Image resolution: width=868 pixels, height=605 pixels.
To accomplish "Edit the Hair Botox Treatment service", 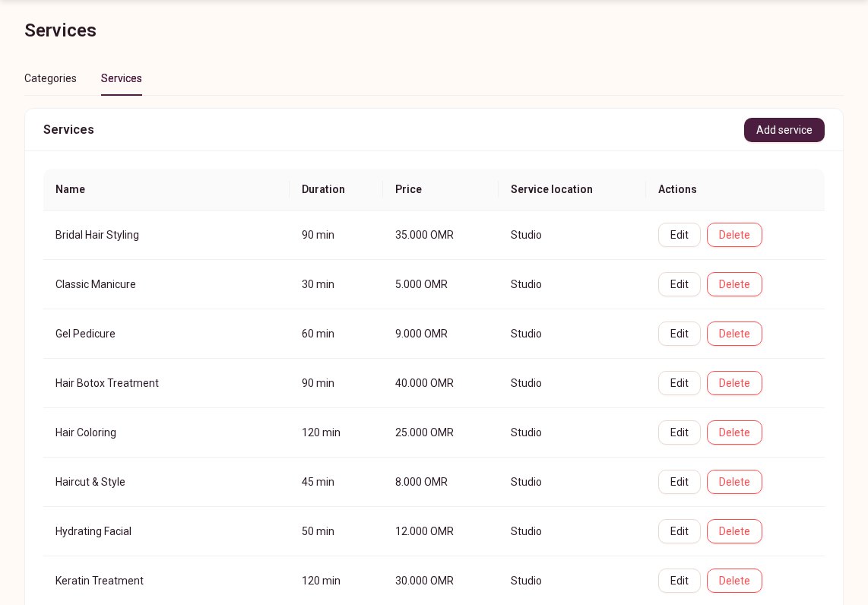I will (x=680, y=383).
